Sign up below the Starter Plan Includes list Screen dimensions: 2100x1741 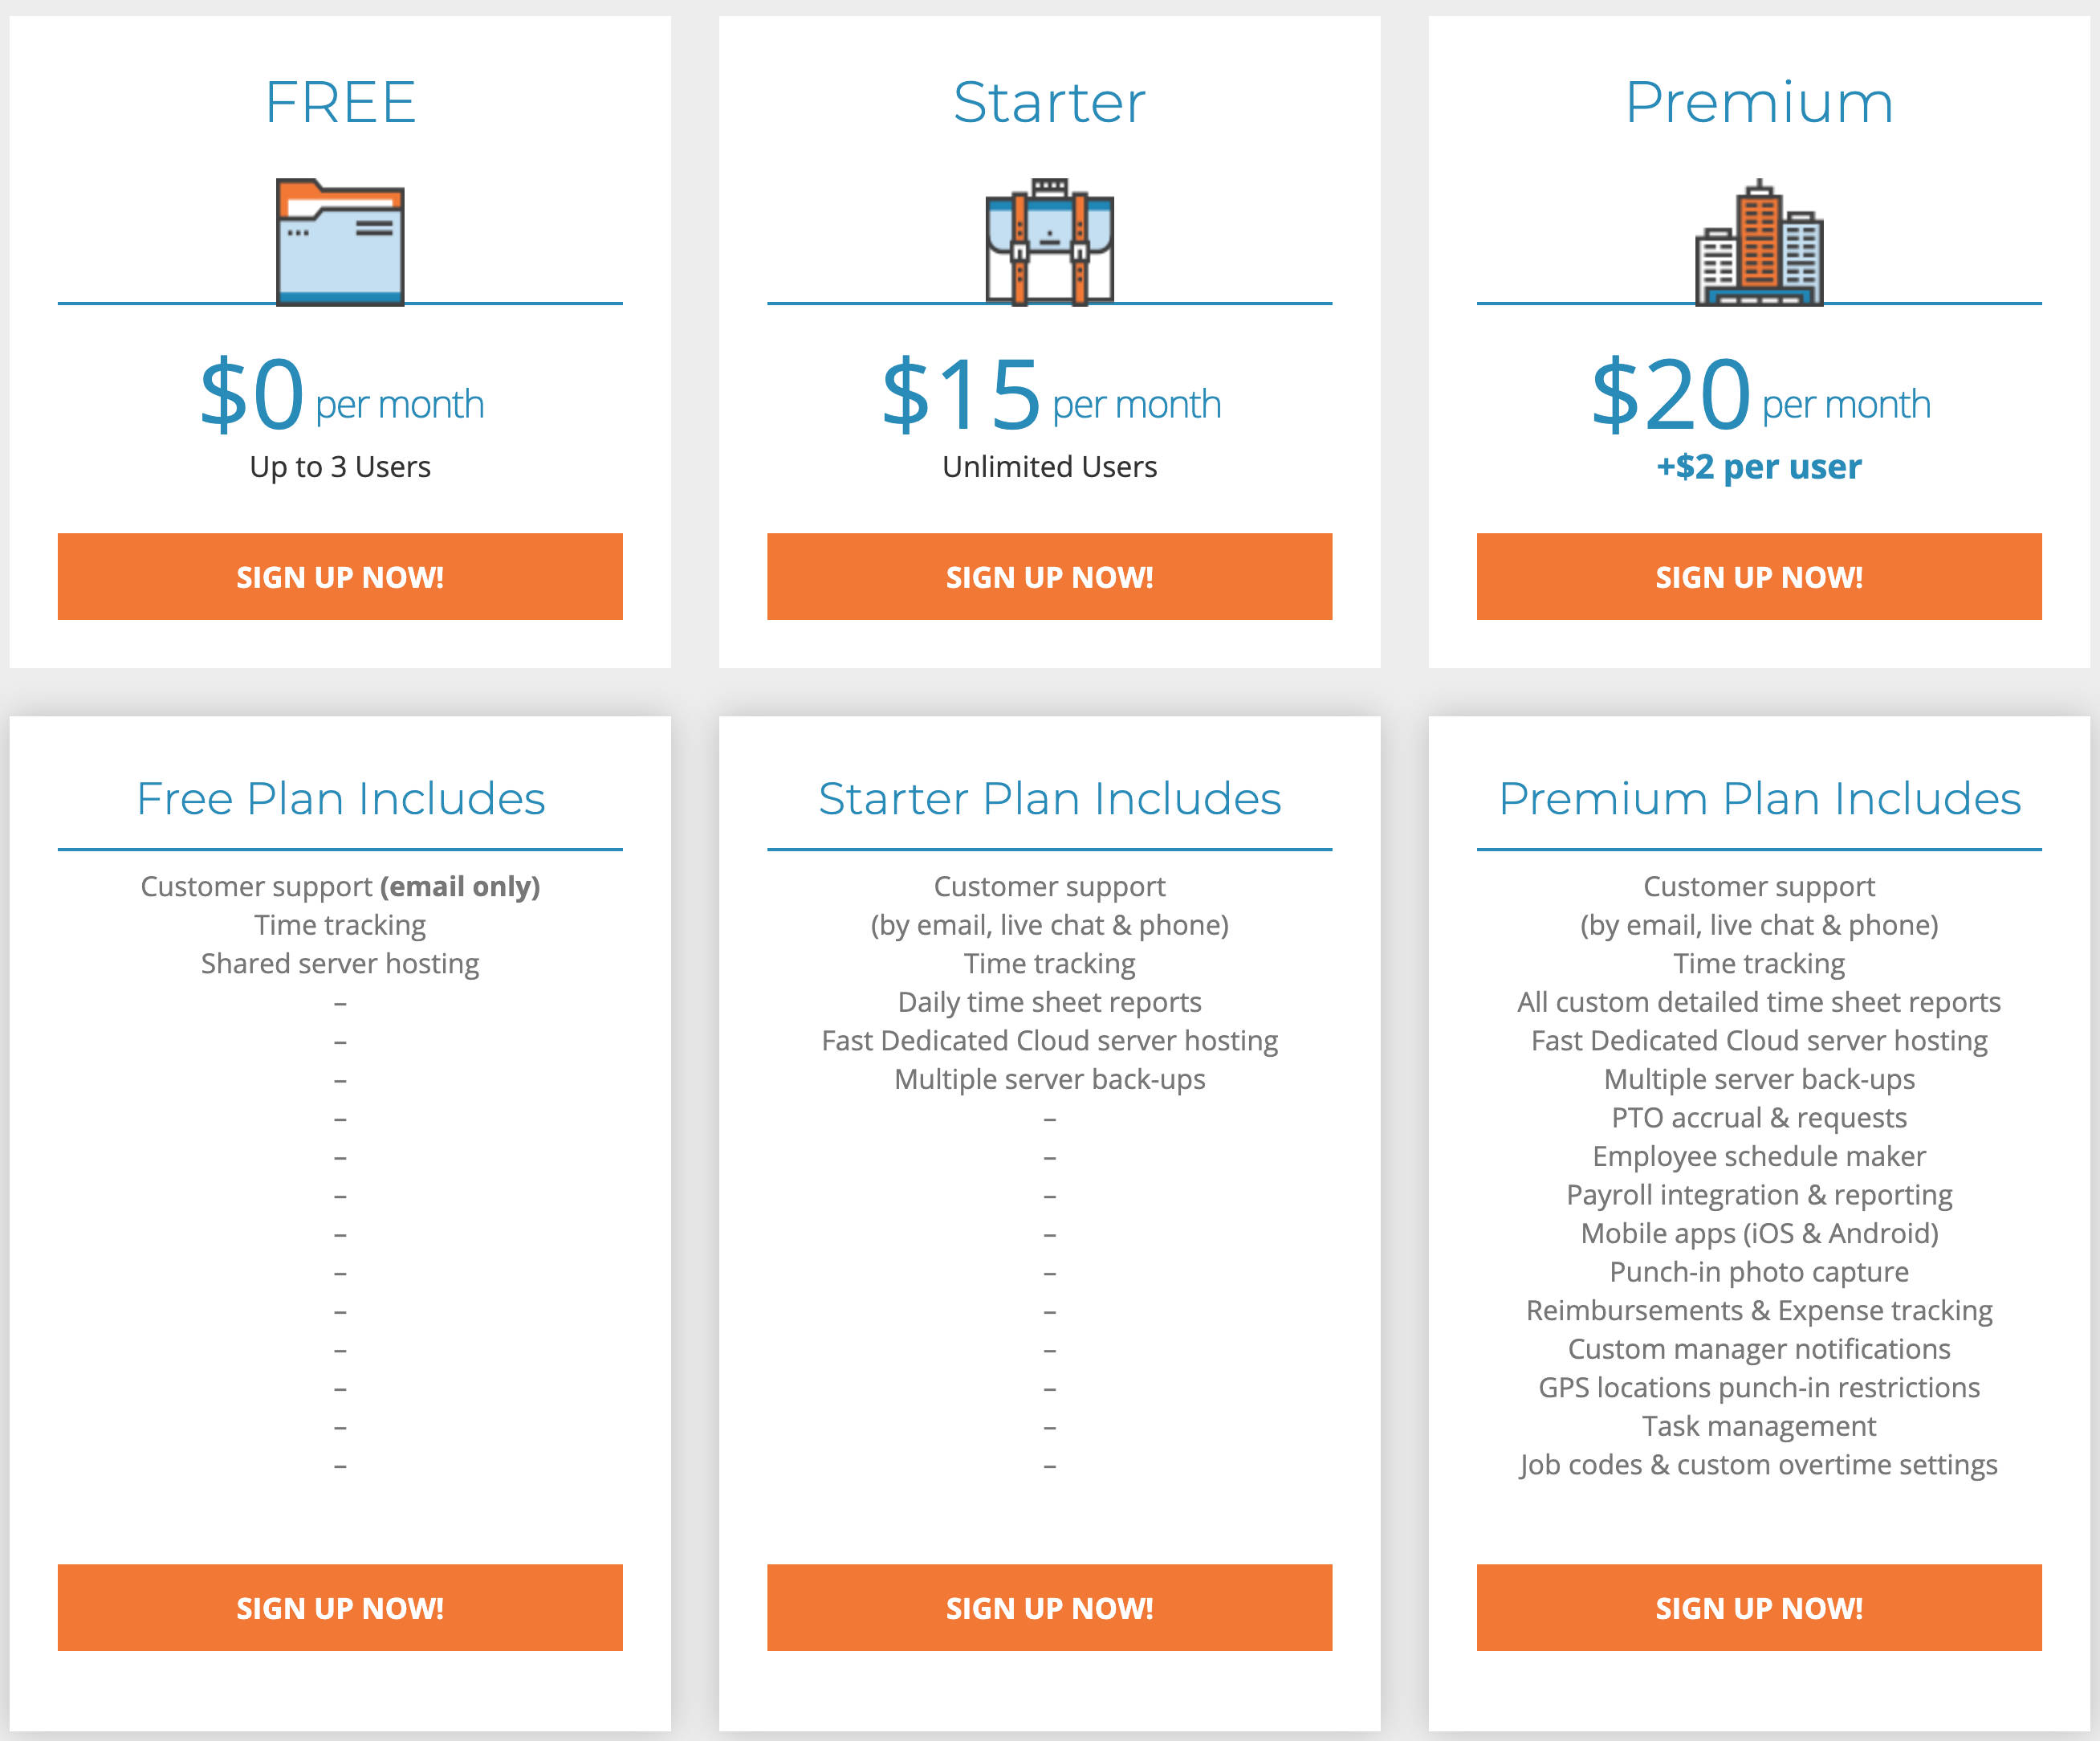click(1049, 1607)
